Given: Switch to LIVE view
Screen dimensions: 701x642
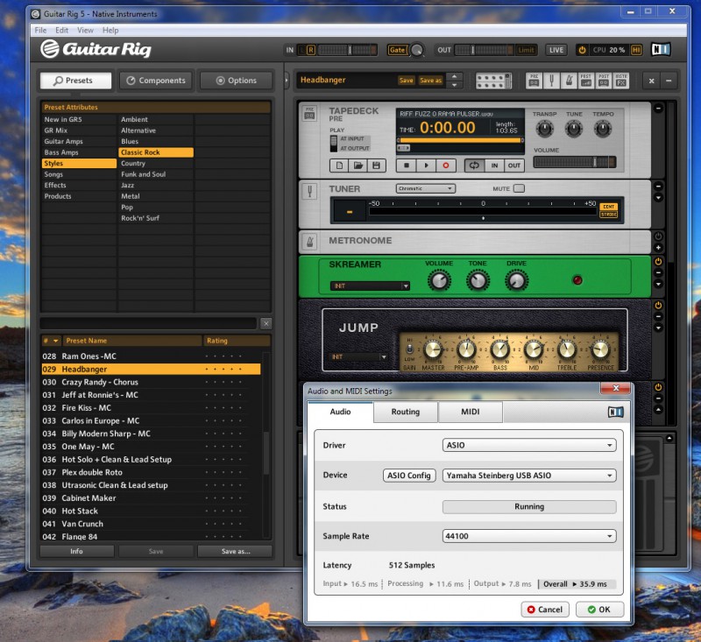Looking at the screenshot, I should pyautogui.click(x=556, y=50).
